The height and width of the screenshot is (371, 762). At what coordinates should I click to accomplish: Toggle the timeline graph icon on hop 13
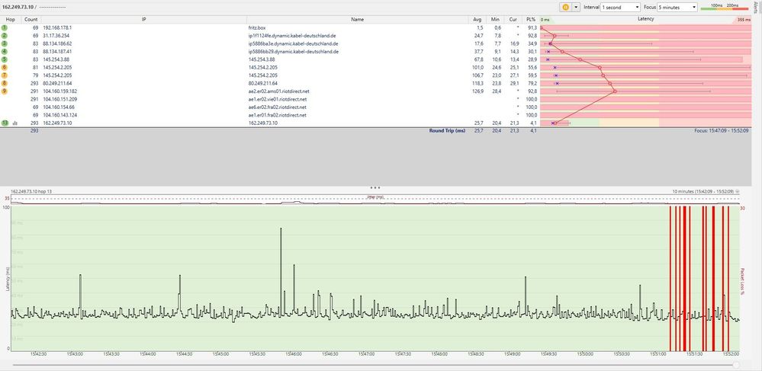[x=15, y=123]
